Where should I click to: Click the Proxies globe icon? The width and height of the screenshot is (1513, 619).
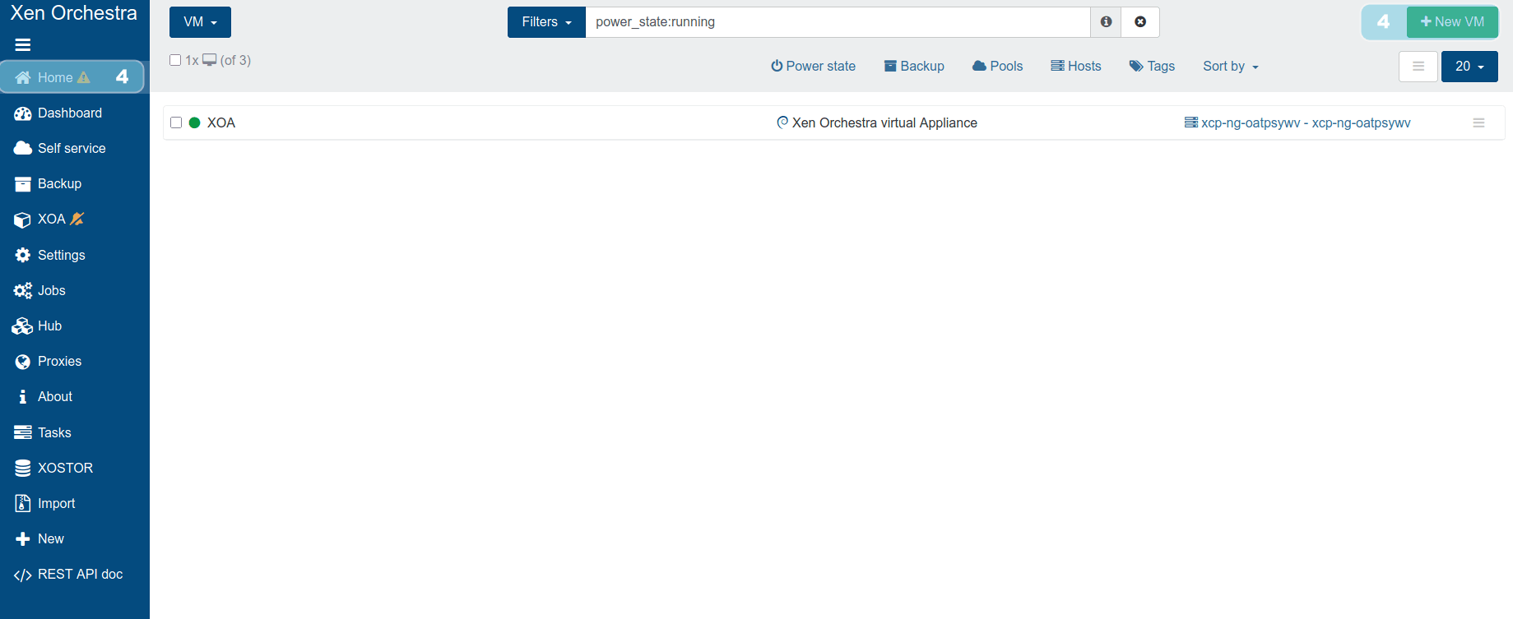coord(23,362)
